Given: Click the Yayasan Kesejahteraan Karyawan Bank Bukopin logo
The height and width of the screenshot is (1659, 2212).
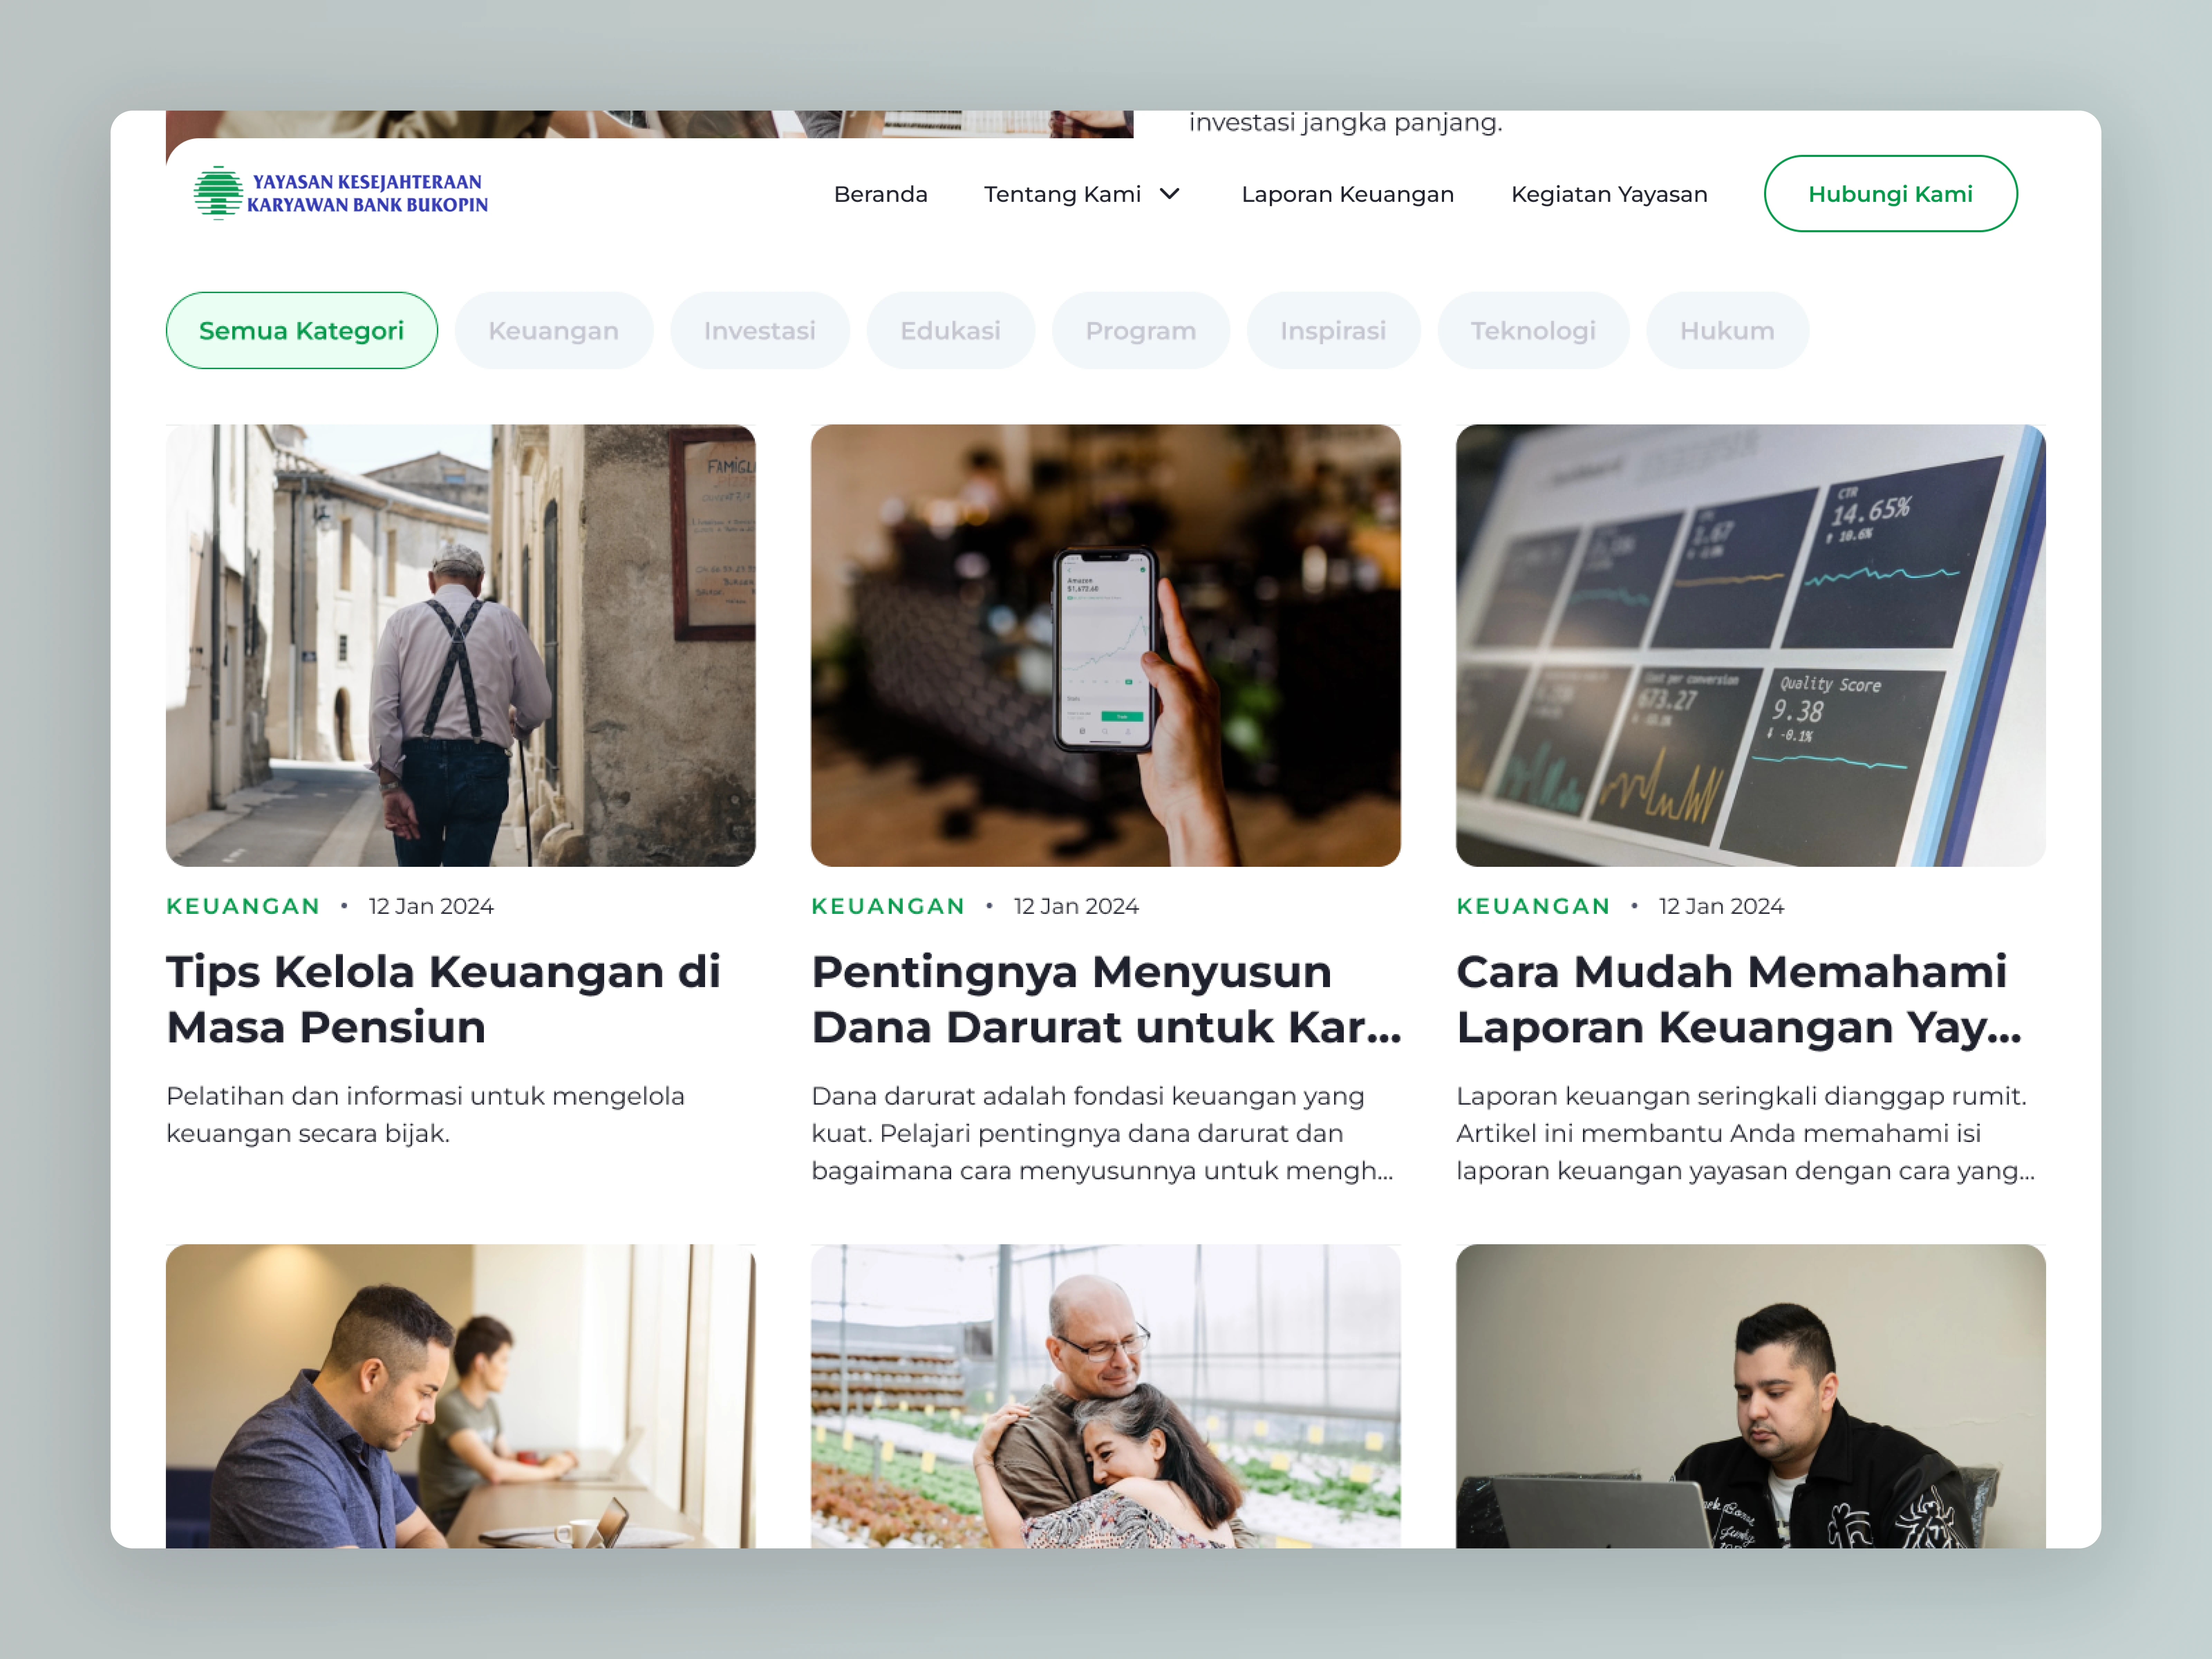Looking at the screenshot, I should click(x=341, y=193).
